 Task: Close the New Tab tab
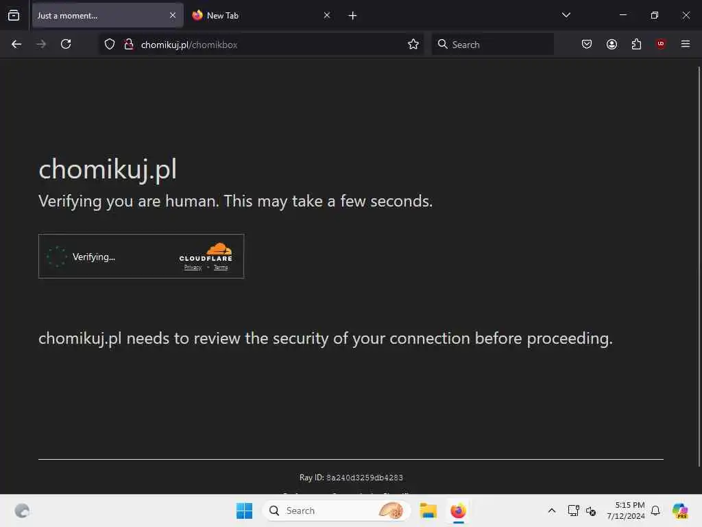327,15
